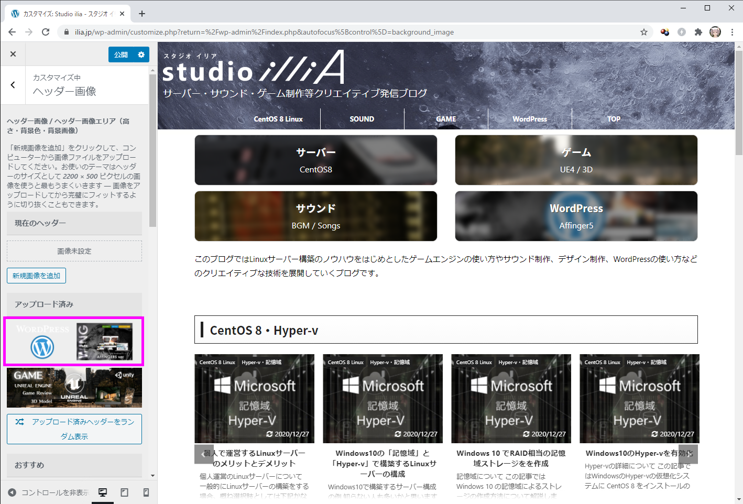Close the カスタマイズ Studio ilia tab
The width and height of the screenshot is (743, 504).
click(123, 14)
